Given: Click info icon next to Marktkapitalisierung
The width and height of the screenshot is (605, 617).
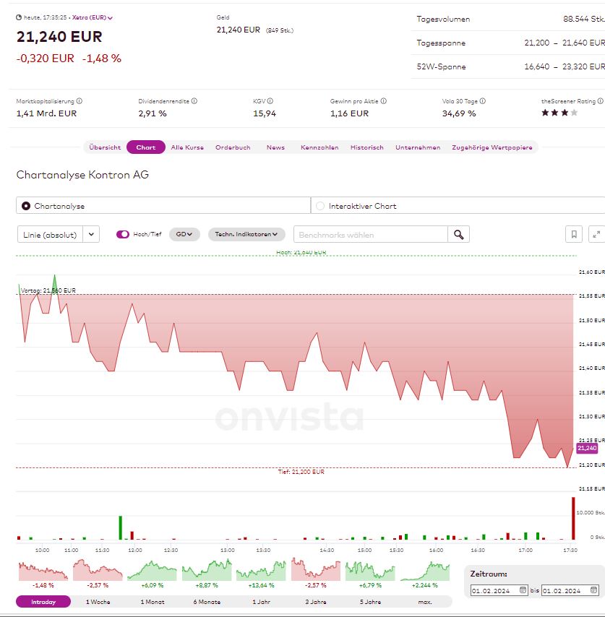Looking at the screenshot, I should click(80, 101).
